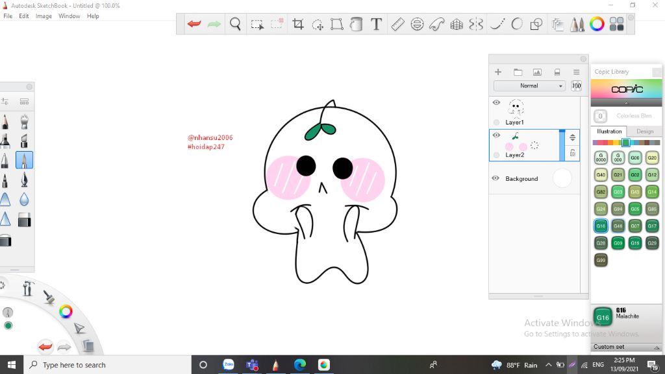This screenshot has width=665, height=374.
Task: Open the color wheel on the lagoon
Action: click(66, 312)
